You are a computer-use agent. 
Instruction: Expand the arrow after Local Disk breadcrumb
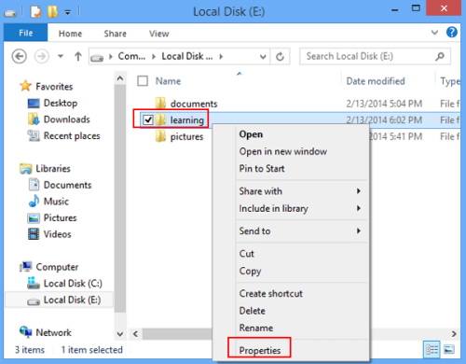[221, 57]
